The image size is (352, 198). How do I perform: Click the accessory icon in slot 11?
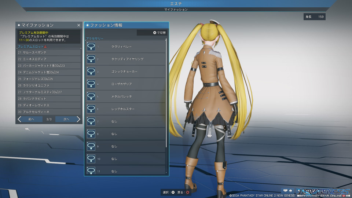91,170
